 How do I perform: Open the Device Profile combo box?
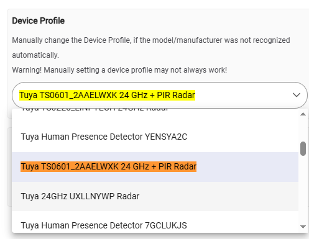point(160,95)
